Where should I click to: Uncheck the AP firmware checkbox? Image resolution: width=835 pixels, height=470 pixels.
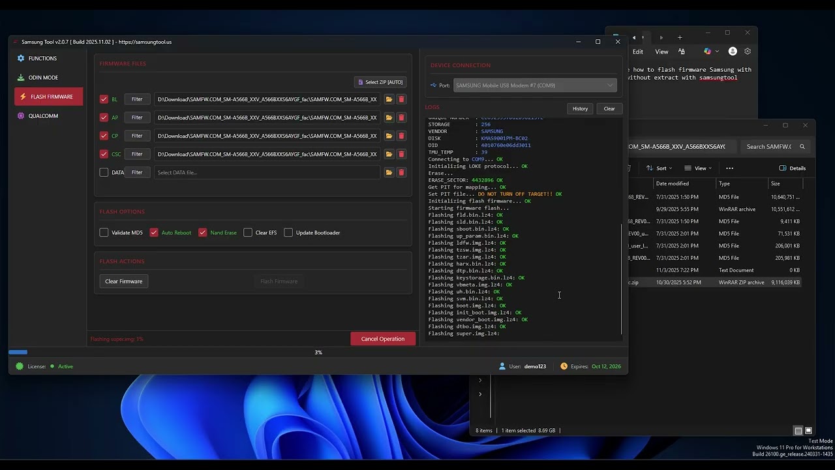point(104,117)
